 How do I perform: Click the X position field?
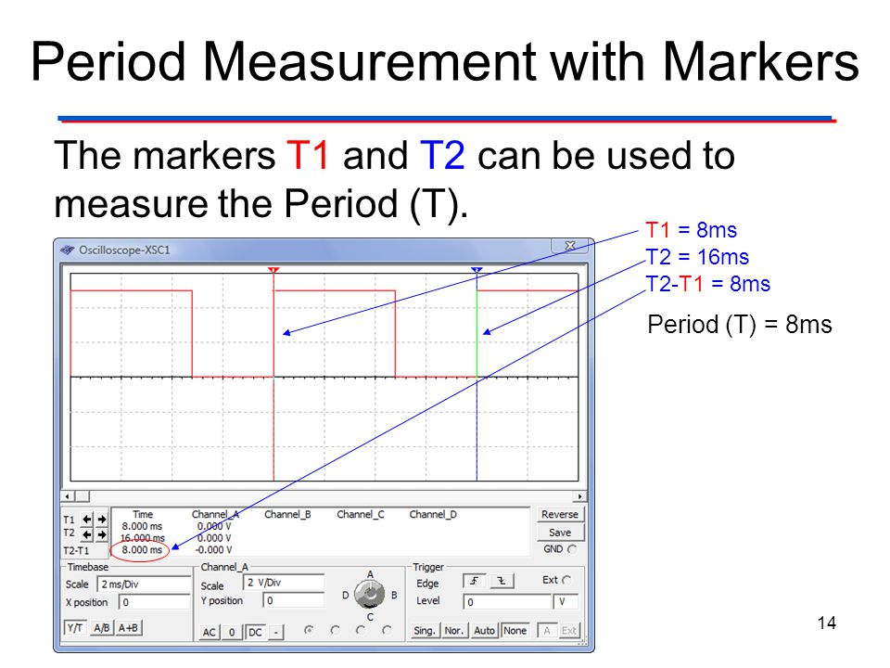pyautogui.click(x=155, y=601)
